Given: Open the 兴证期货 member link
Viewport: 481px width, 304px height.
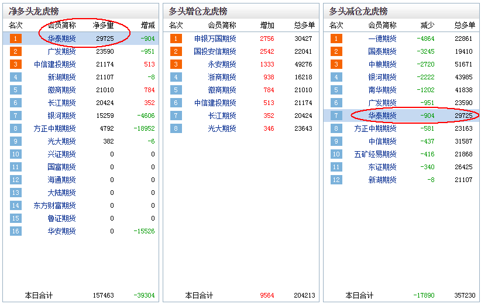Looking at the screenshot, I should pos(61,154).
